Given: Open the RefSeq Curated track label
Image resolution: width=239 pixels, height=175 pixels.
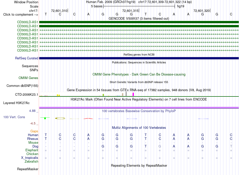Looking at the screenshot, I should pyautogui.click(x=27, y=58).
